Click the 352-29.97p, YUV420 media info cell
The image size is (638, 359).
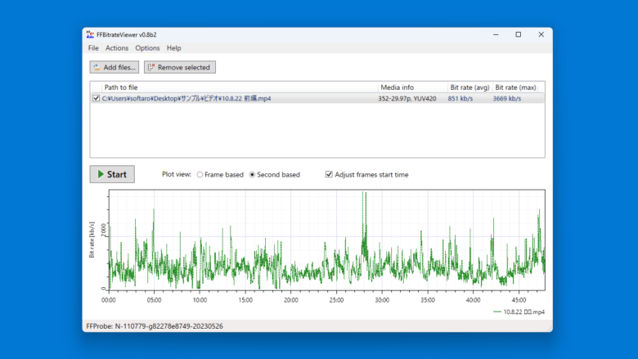[407, 98]
